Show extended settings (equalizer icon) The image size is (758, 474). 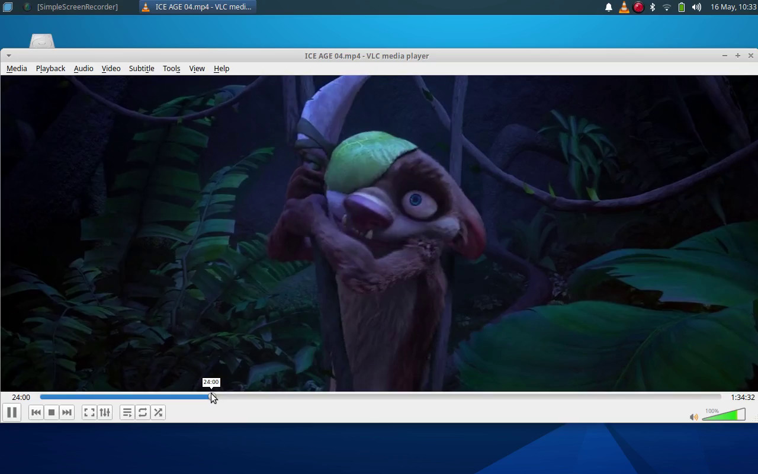pos(105,412)
